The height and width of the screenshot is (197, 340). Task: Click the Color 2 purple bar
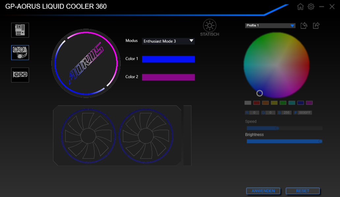(168, 77)
